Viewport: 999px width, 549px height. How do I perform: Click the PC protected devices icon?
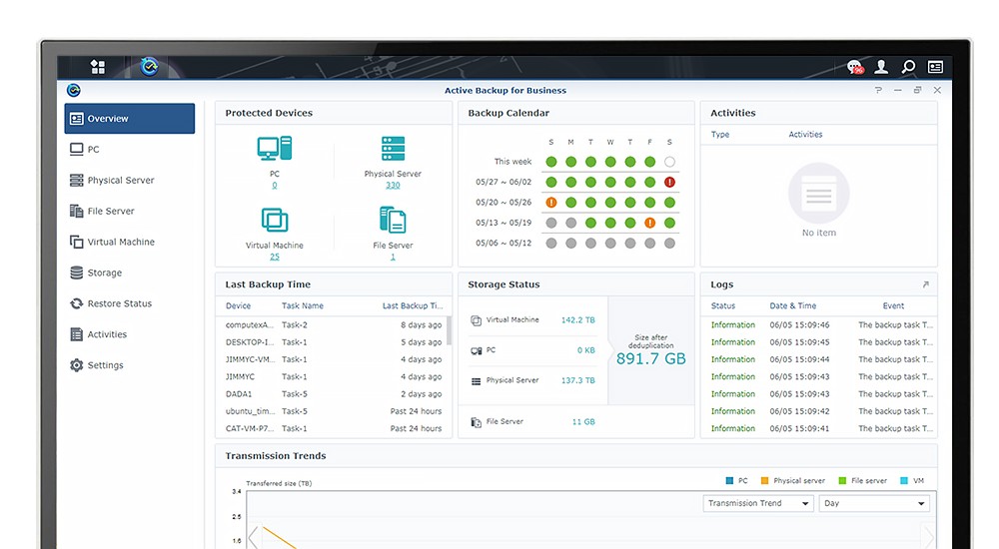pos(275,149)
